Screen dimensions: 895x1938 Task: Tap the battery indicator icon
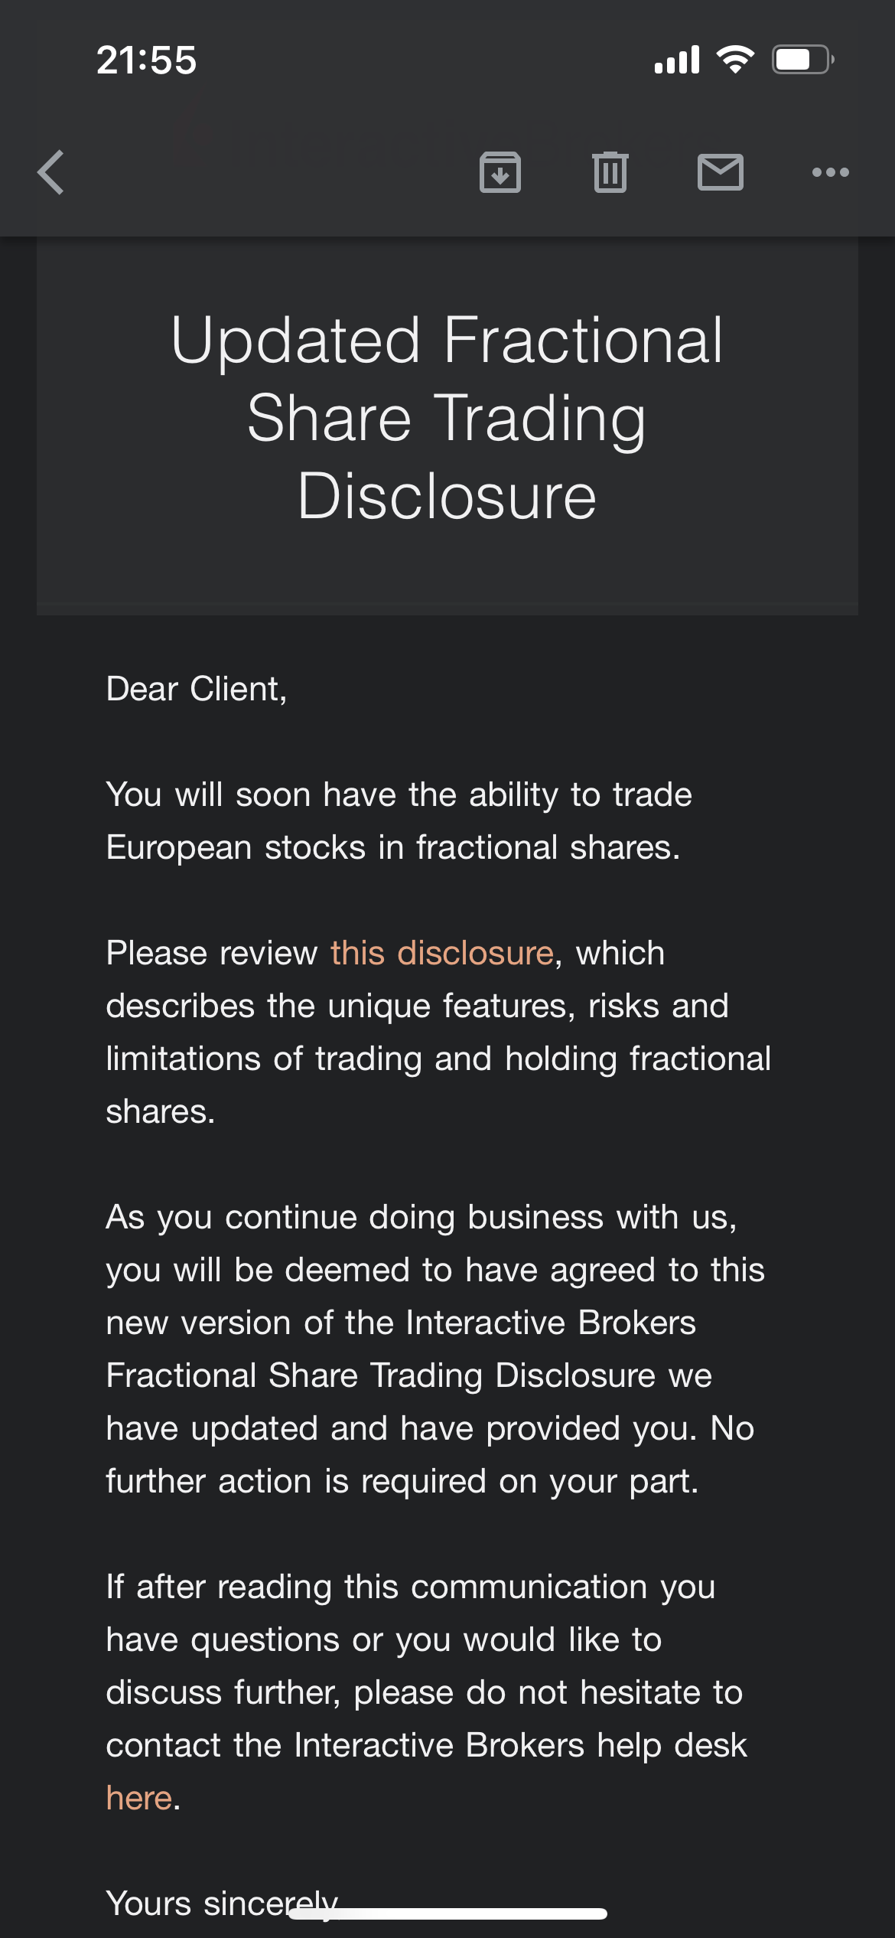[x=802, y=60]
